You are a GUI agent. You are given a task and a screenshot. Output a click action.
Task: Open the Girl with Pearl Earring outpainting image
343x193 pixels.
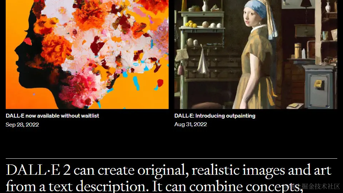[x=256, y=54]
